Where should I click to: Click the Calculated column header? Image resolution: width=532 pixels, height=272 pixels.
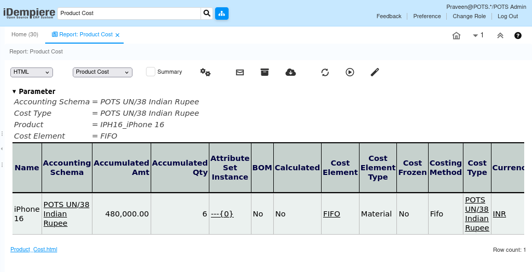pos(297,168)
